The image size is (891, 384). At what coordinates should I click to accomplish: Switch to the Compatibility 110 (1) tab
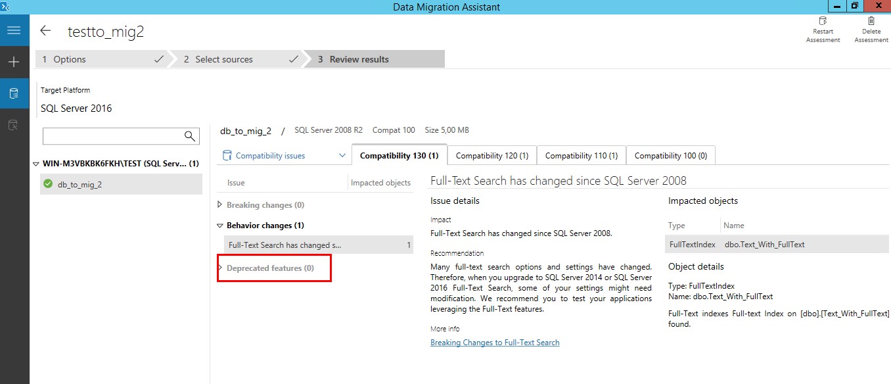(x=582, y=156)
